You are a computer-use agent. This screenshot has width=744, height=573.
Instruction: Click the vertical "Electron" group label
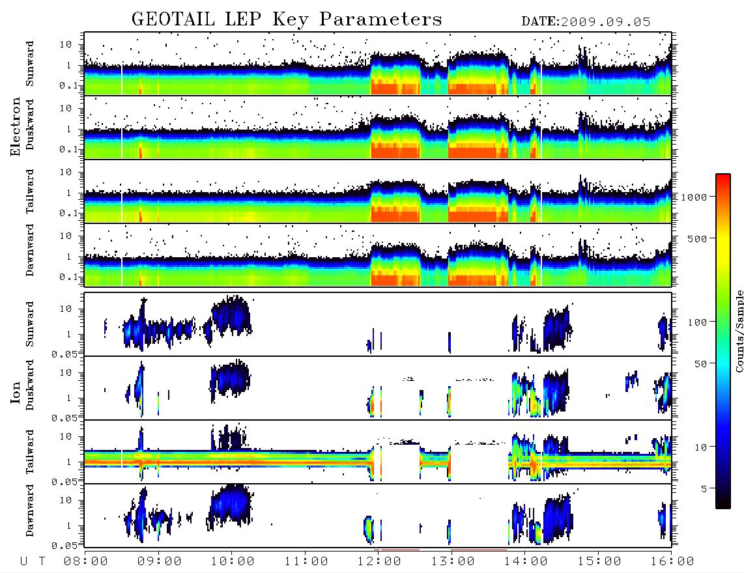click(16, 127)
